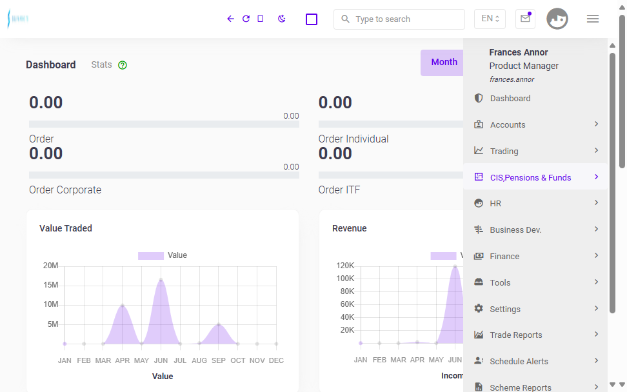The height and width of the screenshot is (392, 627).
Task: Expand the Scheme Reports chevron
Action: pyautogui.click(x=596, y=387)
